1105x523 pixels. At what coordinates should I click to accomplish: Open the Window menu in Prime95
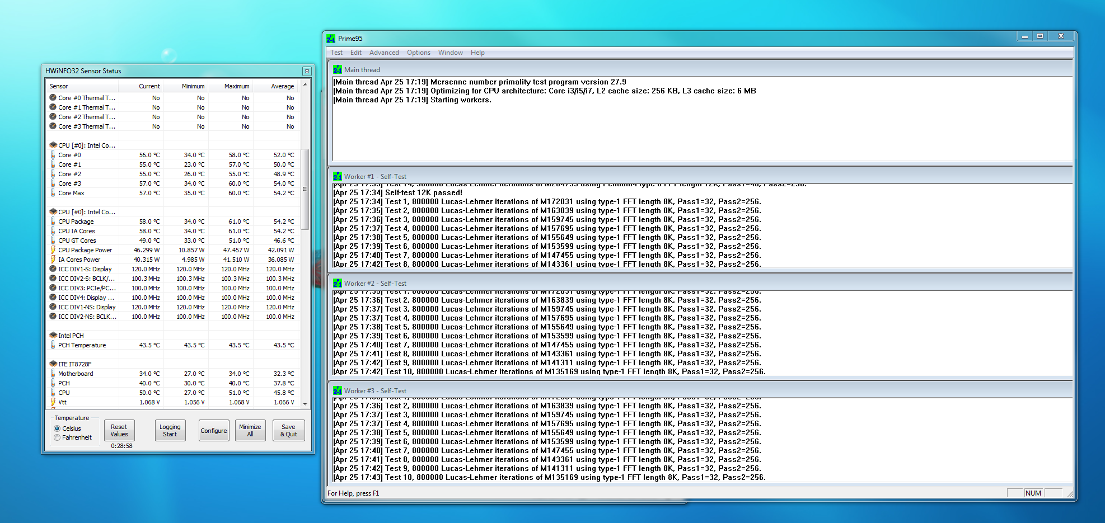[451, 53]
